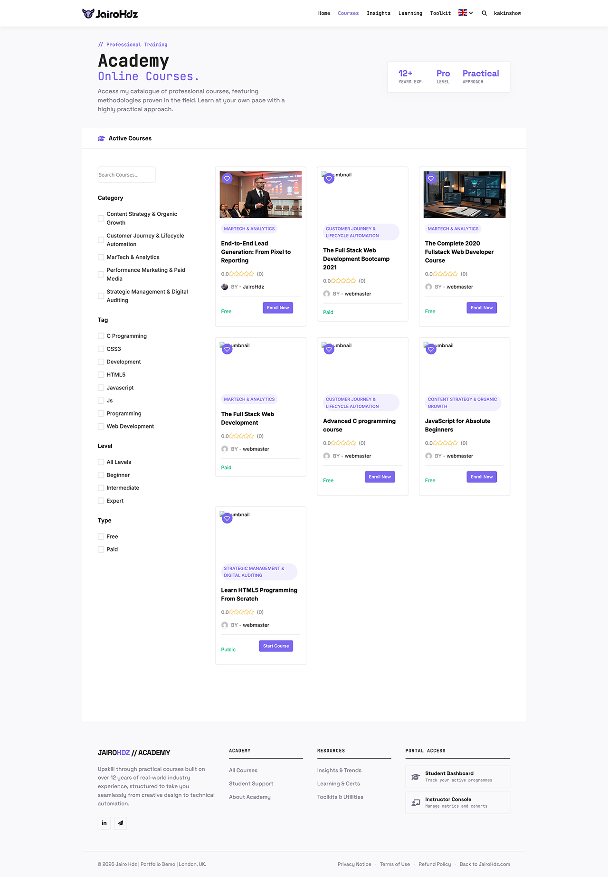
Task: Enable Performance Marketing & Paid Media filter
Action: (101, 275)
